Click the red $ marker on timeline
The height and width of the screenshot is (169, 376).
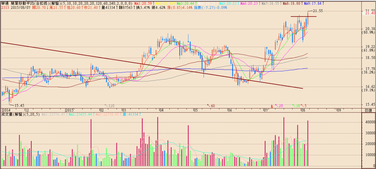(x=272, y=106)
